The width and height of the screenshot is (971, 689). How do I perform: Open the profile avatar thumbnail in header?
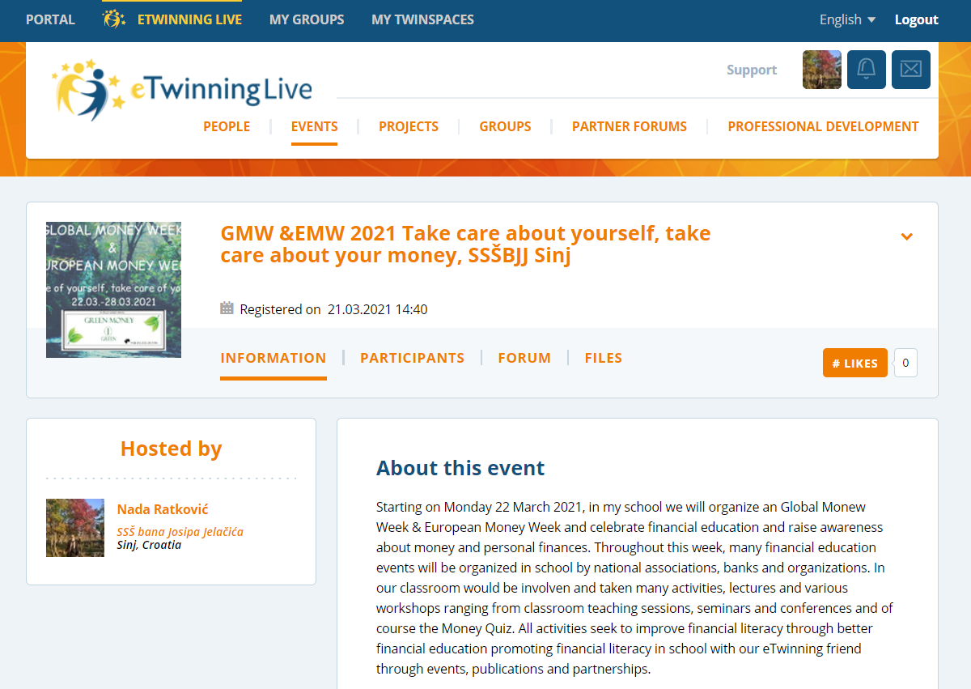click(822, 70)
